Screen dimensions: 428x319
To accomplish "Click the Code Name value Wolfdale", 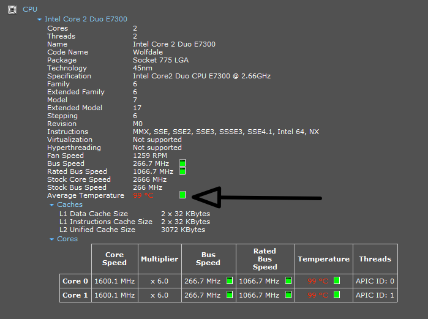I will coord(148,53).
